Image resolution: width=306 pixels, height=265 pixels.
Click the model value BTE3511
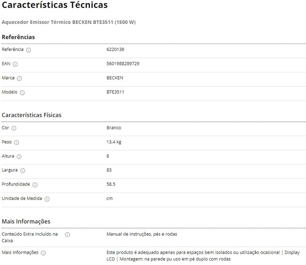(x=115, y=92)
